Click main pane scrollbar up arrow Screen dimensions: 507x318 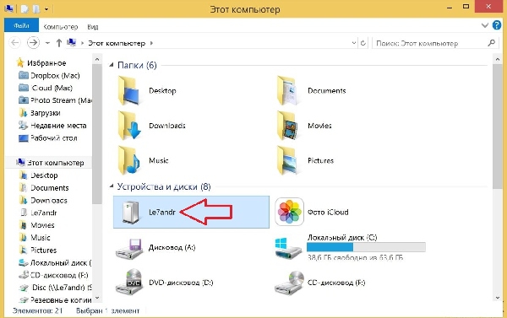[498, 59]
